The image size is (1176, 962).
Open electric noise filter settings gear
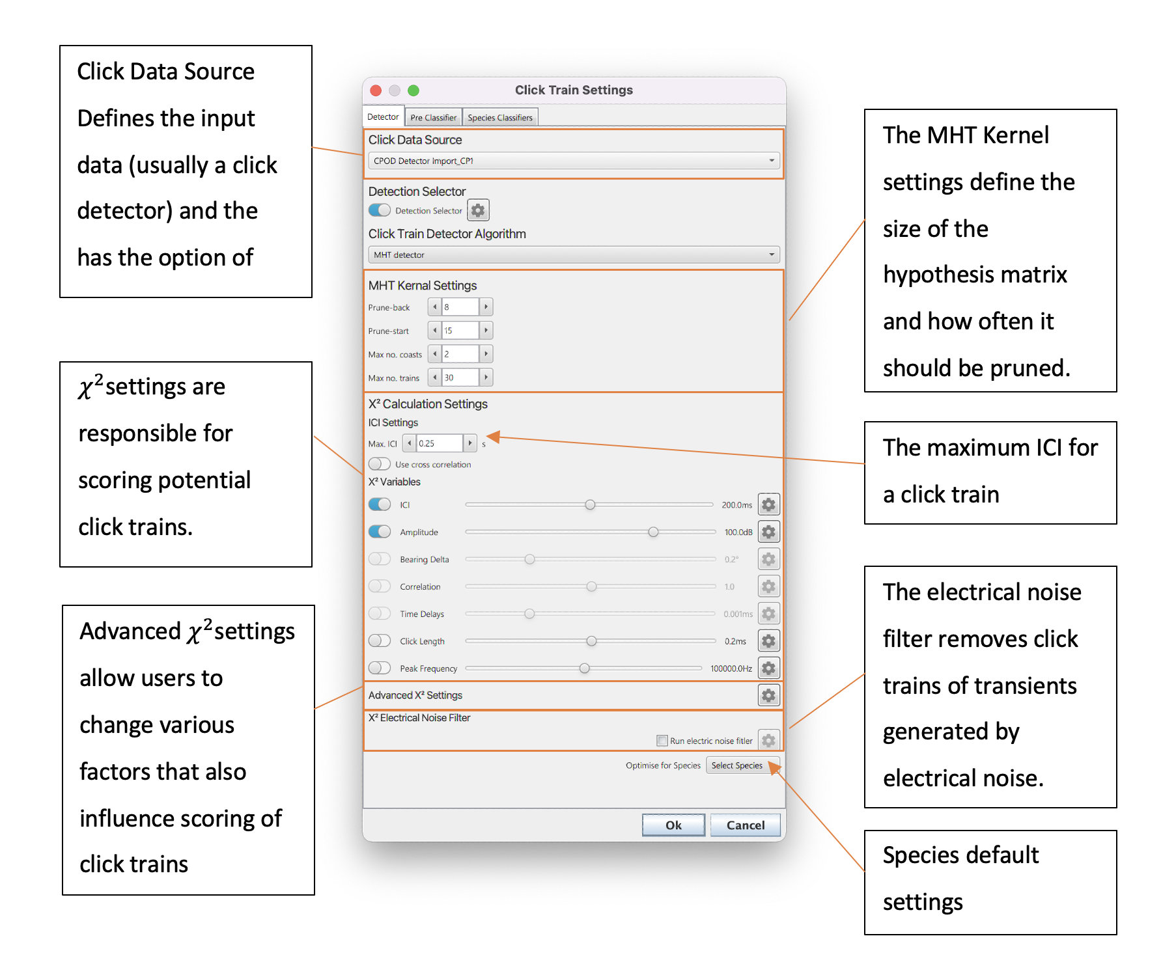(x=768, y=741)
